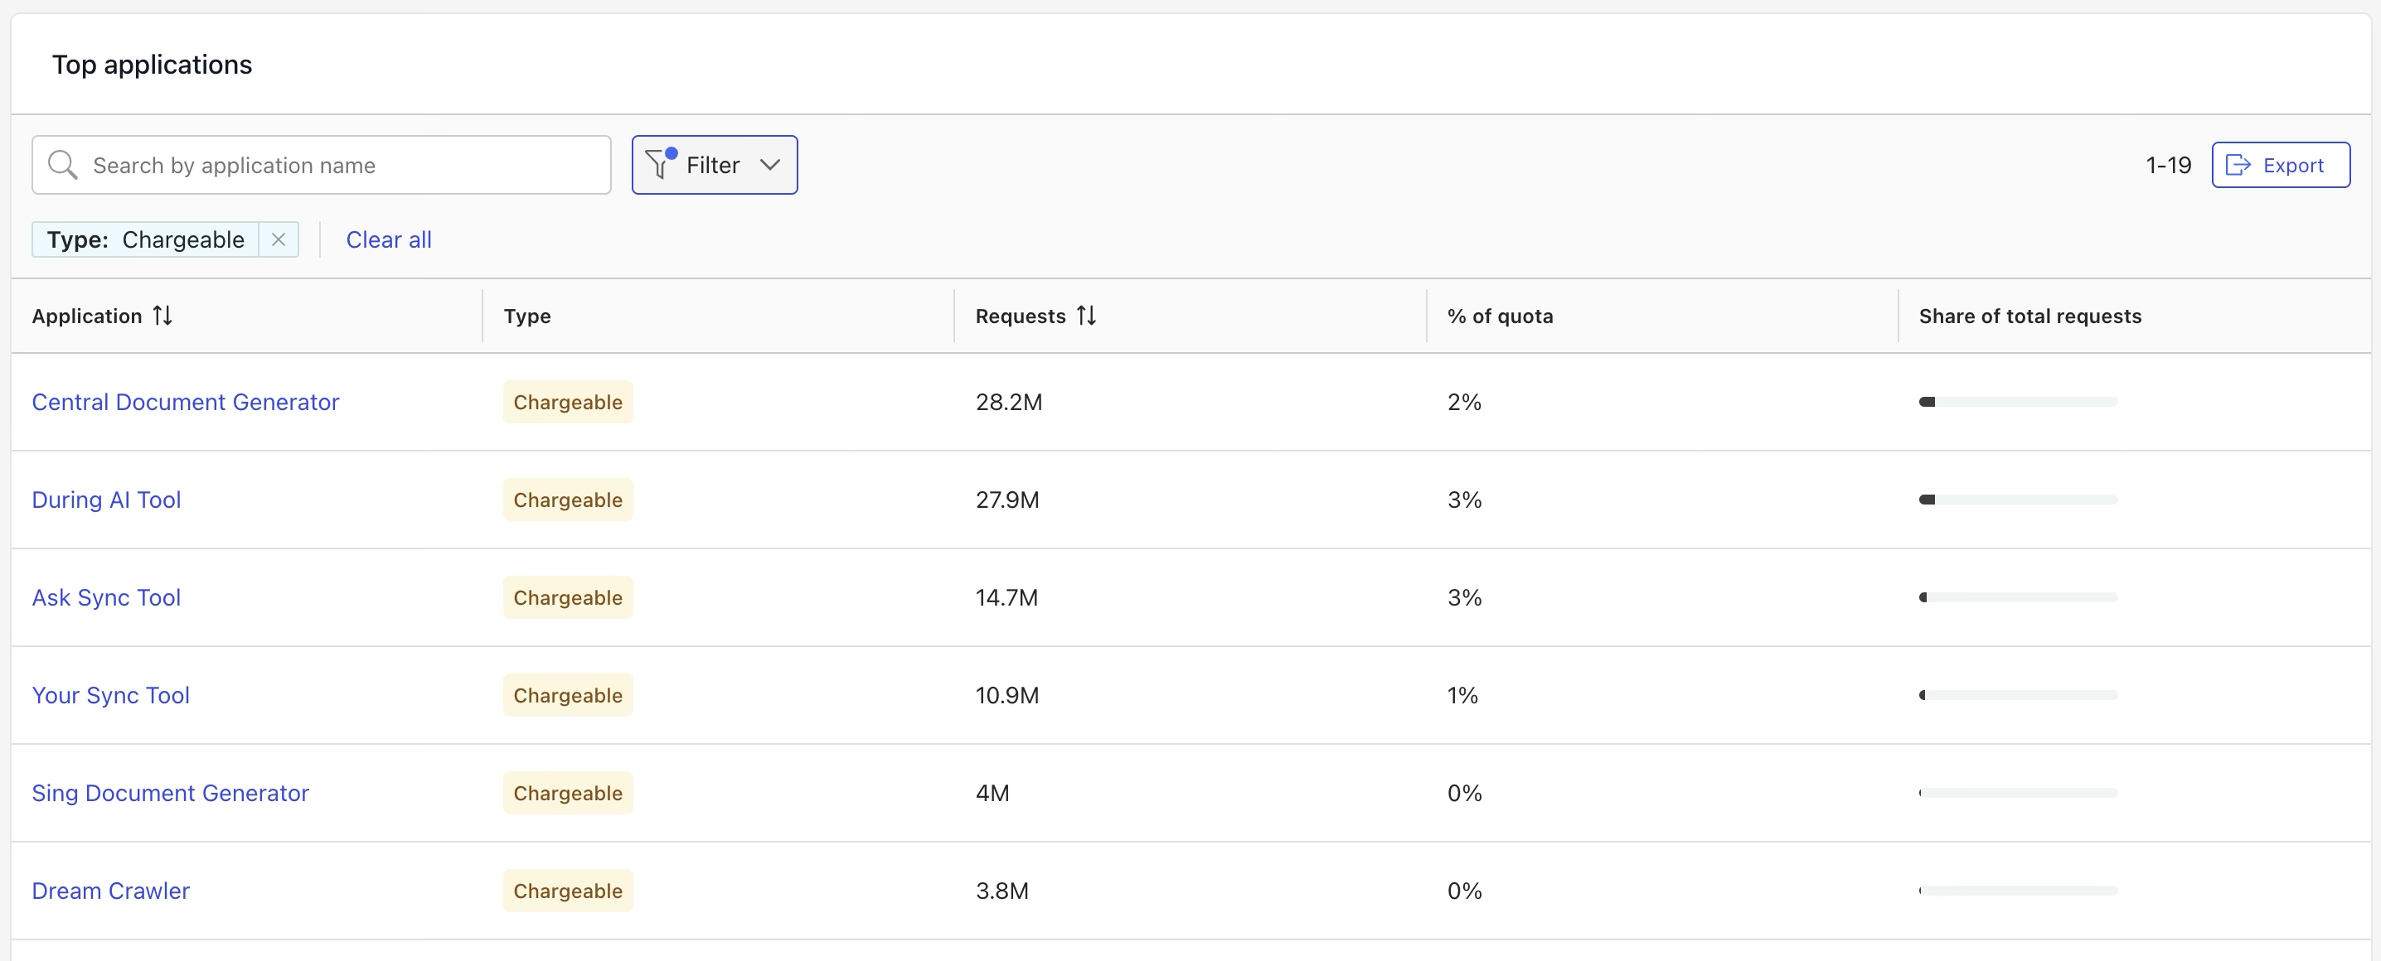Sort by Requests column arrows

(x=1086, y=315)
